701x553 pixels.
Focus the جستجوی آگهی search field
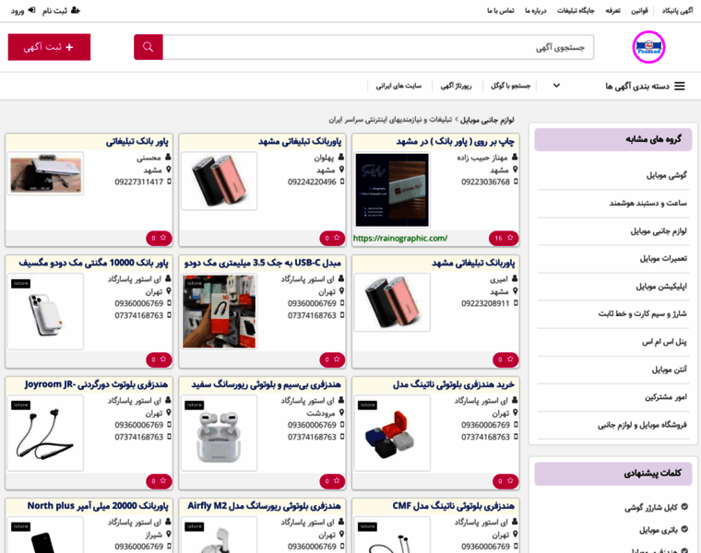pyautogui.click(x=378, y=47)
